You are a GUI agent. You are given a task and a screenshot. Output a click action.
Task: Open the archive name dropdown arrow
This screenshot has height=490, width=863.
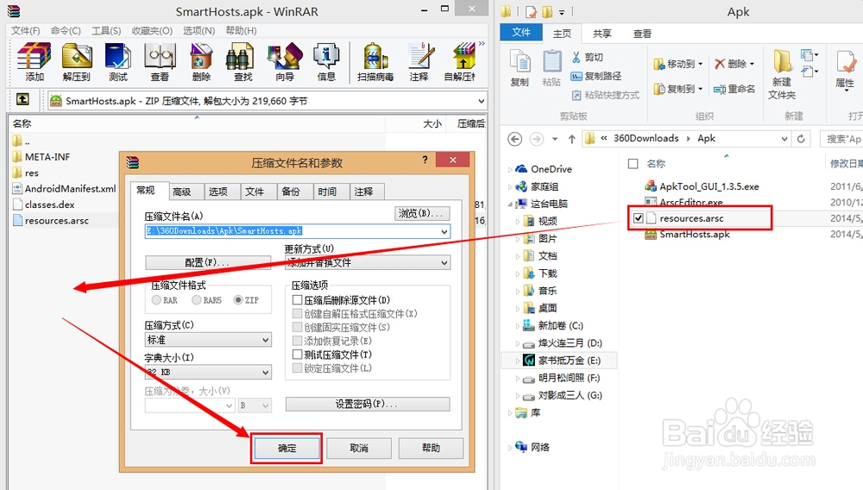(444, 231)
